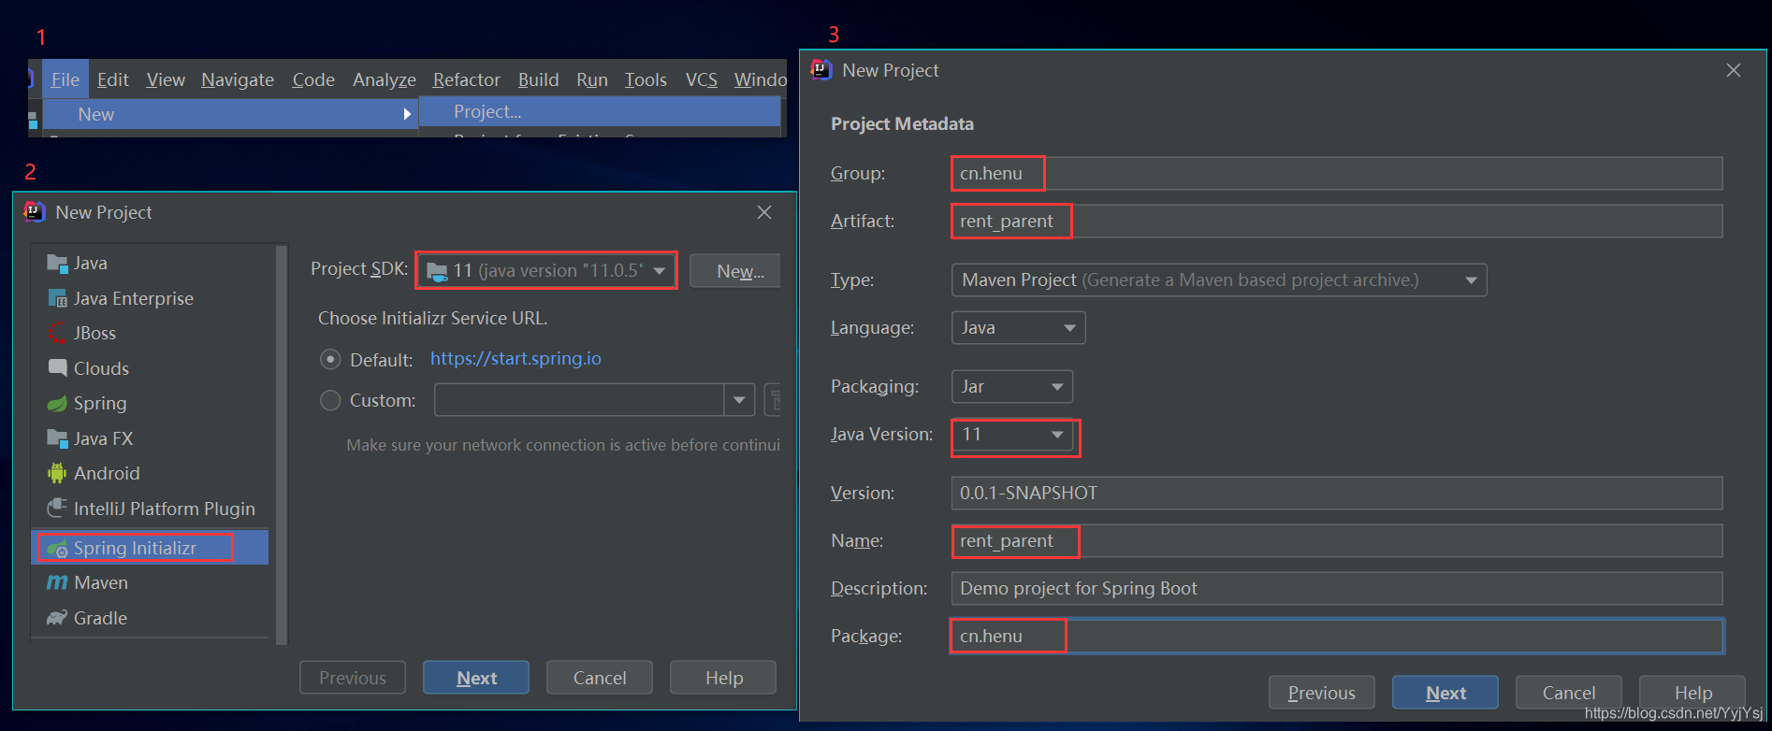
Task: Click the Clouds icon in list
Action: pos(57,367)
